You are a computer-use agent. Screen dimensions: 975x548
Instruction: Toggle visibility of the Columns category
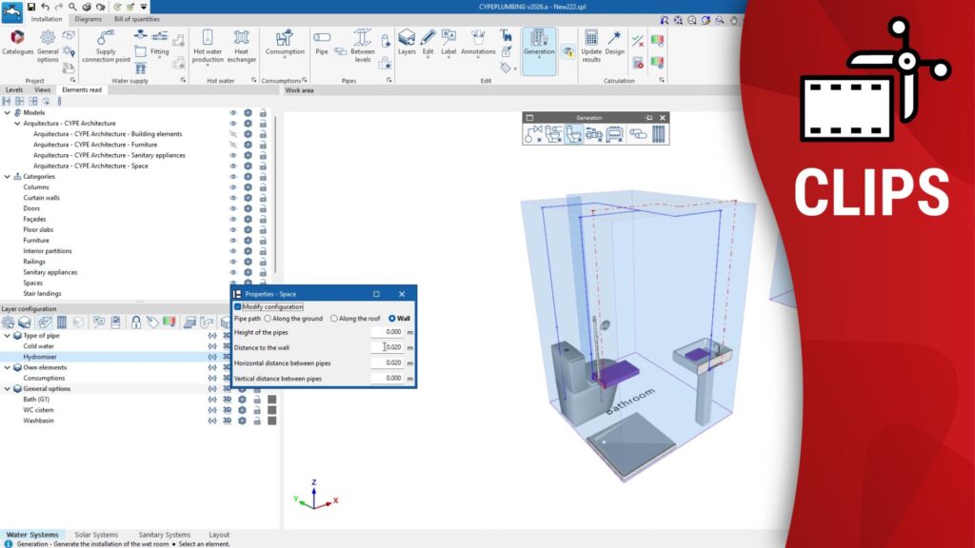[233, 186]
